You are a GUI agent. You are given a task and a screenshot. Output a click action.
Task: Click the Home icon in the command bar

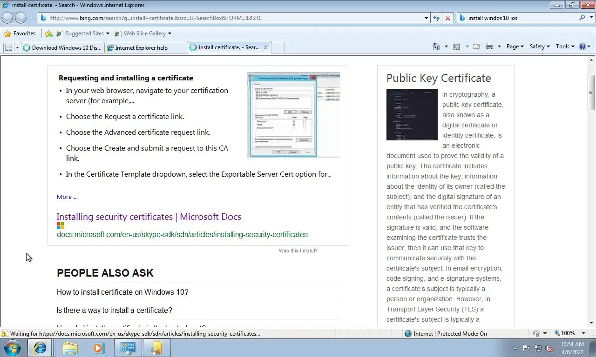pyautogui.click(x=436, y=46)
